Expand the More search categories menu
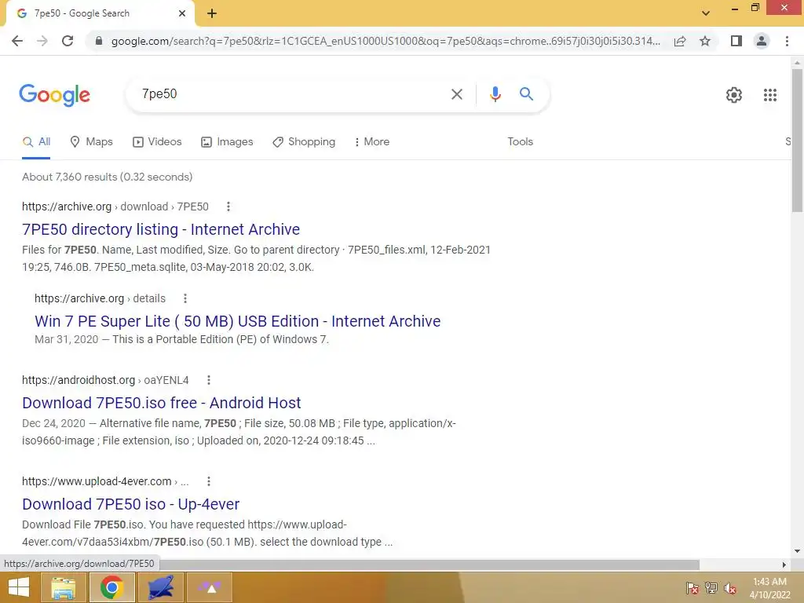Screen dimensions: 804x603 (x=371, y=142)
